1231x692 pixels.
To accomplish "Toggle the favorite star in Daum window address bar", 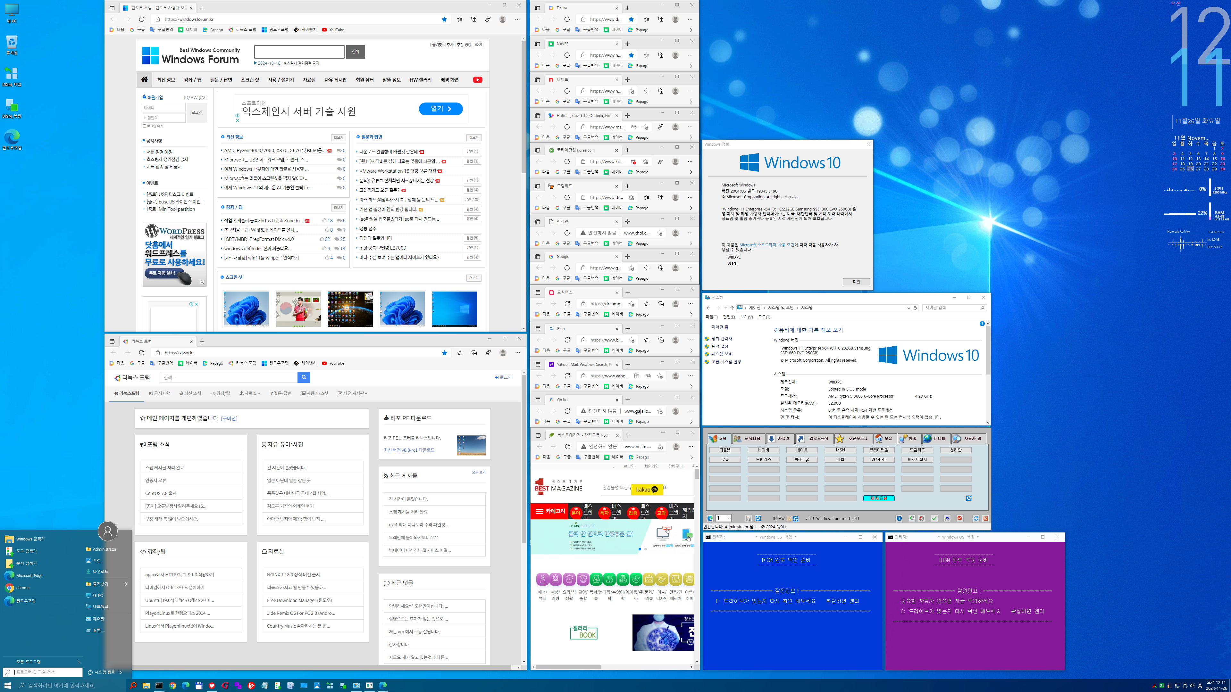I will [631, 19].
